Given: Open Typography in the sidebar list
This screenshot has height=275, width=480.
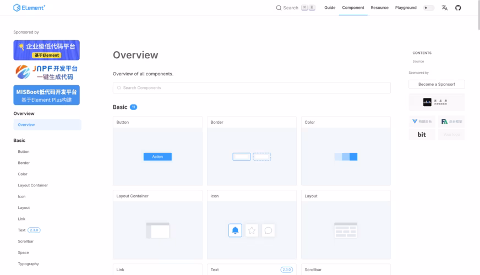Looking at the screenshot, I should [x=28, y=263].
